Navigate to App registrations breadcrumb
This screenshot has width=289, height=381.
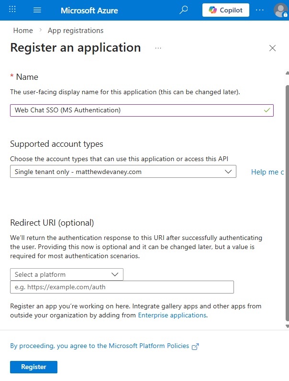pyautogui.click(x=76, y=31)
